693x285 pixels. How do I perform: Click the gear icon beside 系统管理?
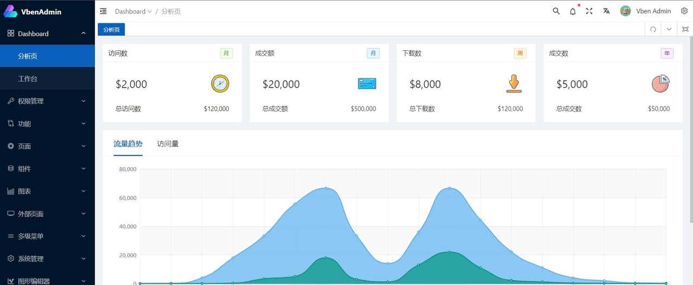pyautogui.click(x=11, y=259)
